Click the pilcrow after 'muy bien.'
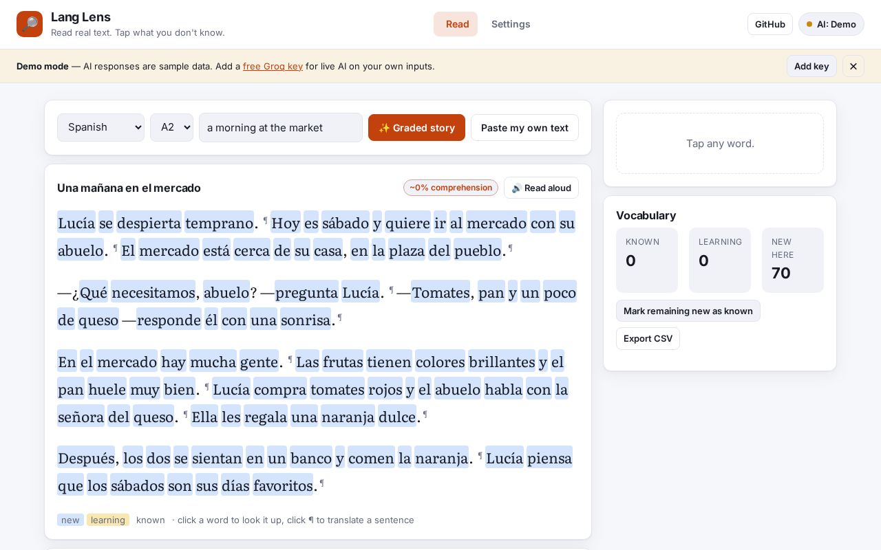881x550 pixels. [x=206, y=387]
